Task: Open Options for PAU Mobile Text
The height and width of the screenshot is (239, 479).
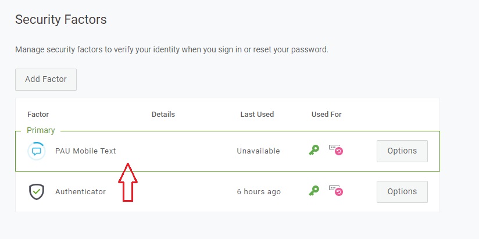Action: tap(402, 151)
